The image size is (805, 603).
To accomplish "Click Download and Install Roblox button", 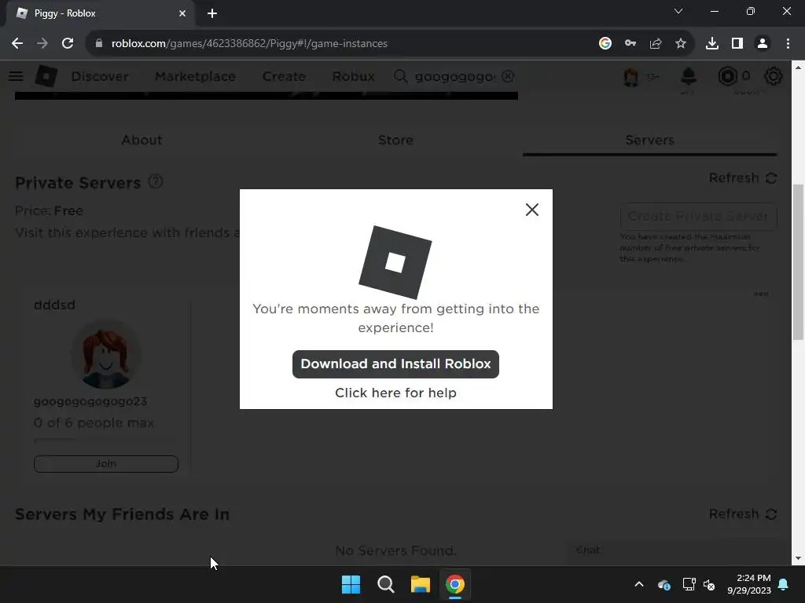I will point(395,364).
